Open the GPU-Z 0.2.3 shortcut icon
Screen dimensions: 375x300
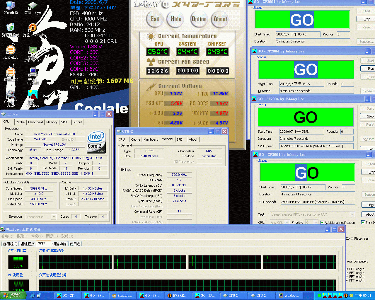(x=33, y=54)
